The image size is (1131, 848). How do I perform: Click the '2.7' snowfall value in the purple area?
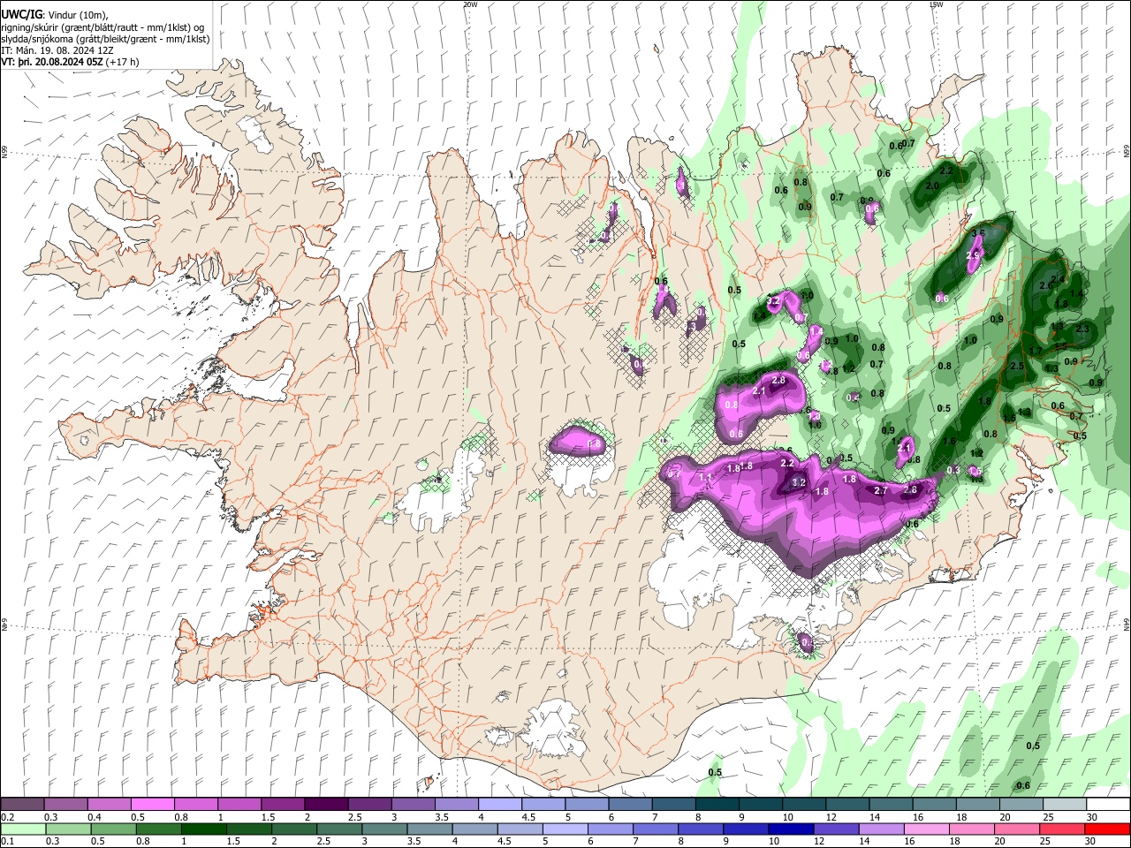pyautogui.click(x=880, y=490)
